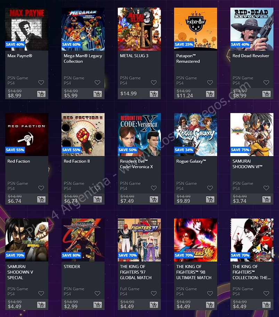Viewport: 279px width, 317px height.
Task: Open the Red Faction II title link
Action: [77, 161]
